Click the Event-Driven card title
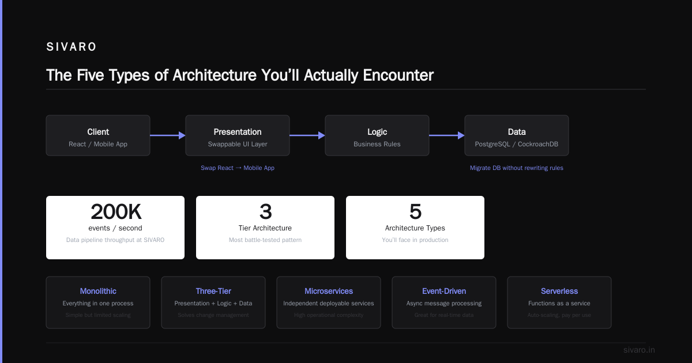 [x=444, y=291]
